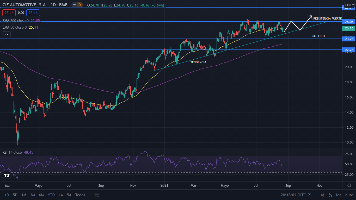Toggle the aj adjusted-data option

click(x=322, y=195)
